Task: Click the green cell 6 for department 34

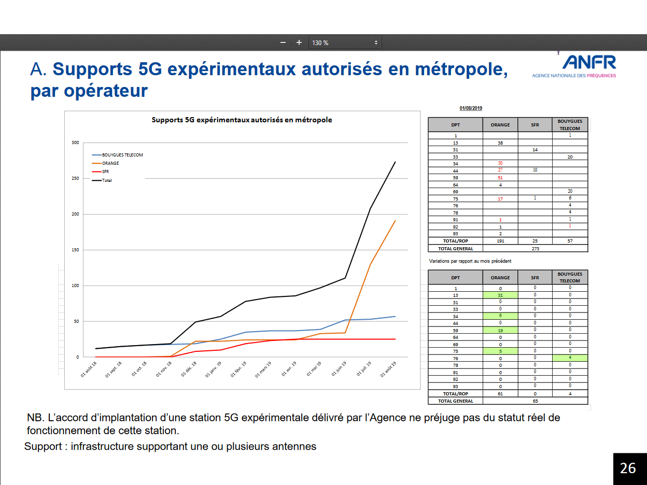Action: pos(500,316)
